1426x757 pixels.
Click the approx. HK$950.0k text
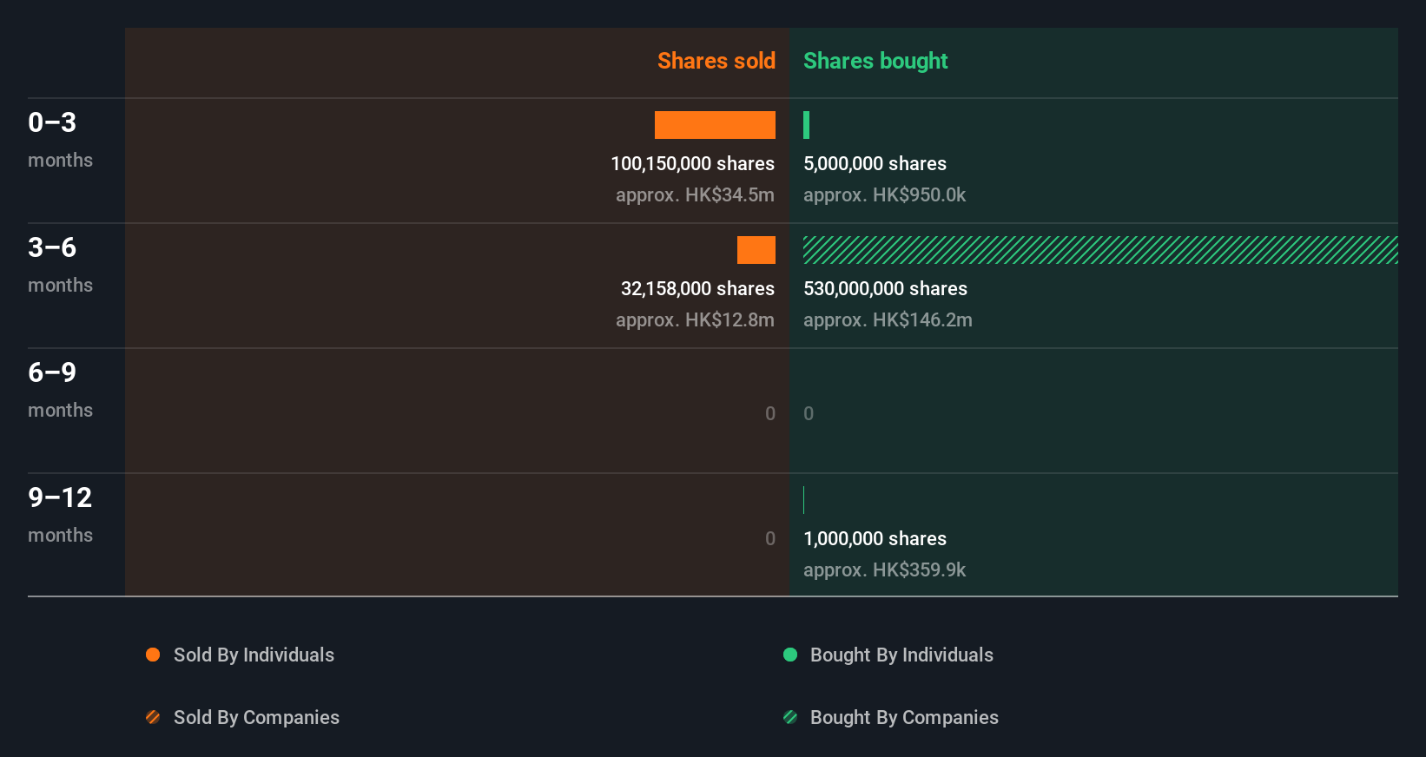pos(884,195)
